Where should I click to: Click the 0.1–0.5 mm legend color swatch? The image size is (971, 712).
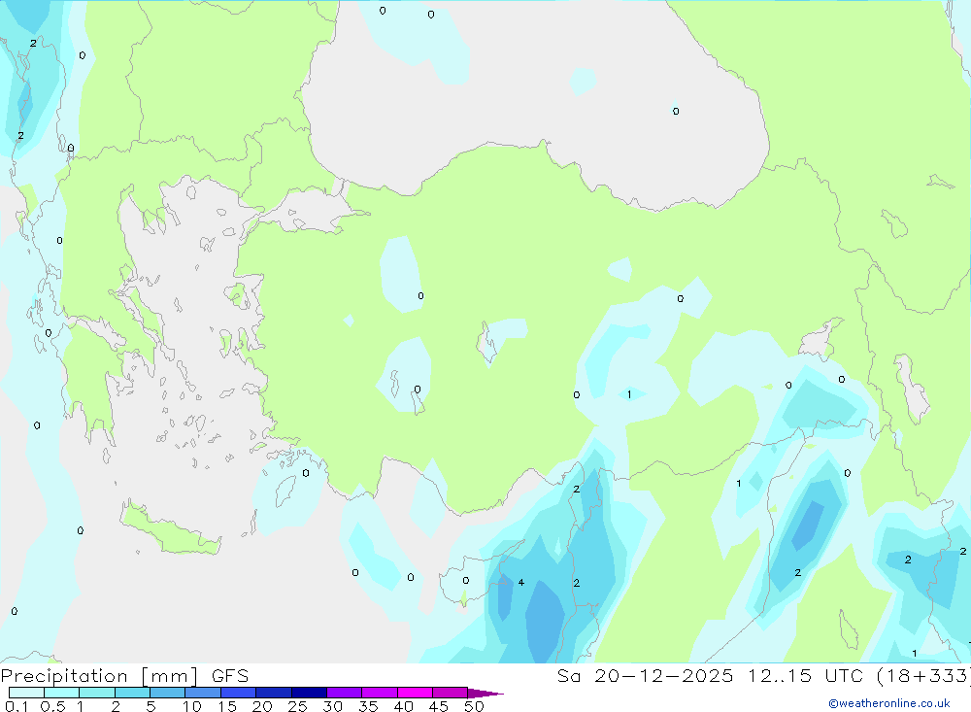(26, 693)
